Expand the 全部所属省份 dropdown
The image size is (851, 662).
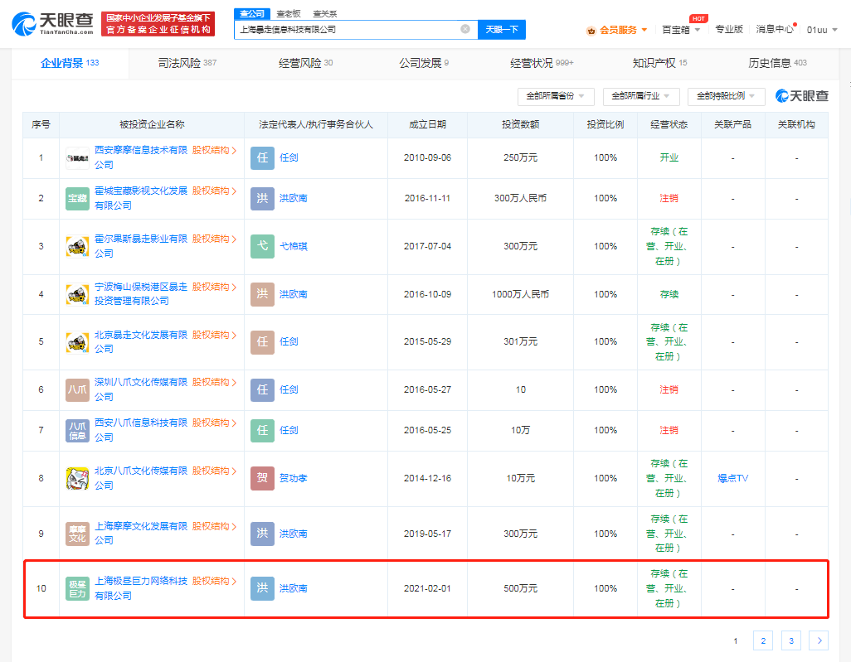[x=556, y=96]
